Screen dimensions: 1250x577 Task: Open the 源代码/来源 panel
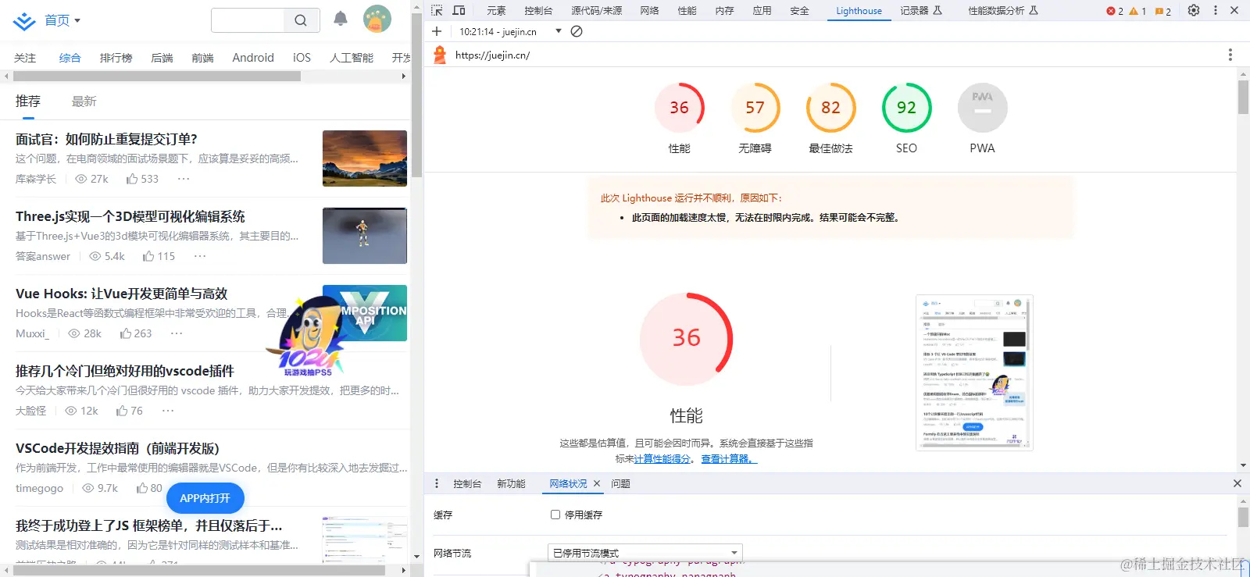click(x=597, y=11)
